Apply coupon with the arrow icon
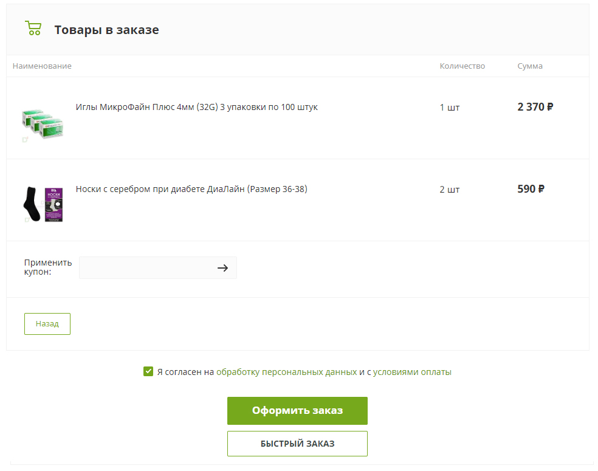The width and height of the screenshot is (598, 471). coord(222,268)
